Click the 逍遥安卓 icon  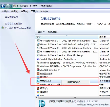click(38, 92)
